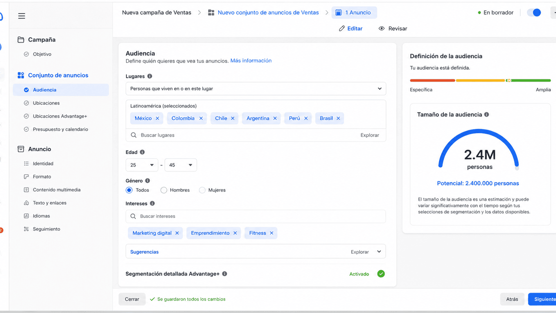Click the search icon in Buscar intereses
556x313 pixels.
(133, 216)
